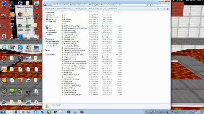Image resolution: width=204 pixels, height=114 pixels.
Task: Open the file explorer taskbar button
Action: pyautogui.click(x=9, y=112)
